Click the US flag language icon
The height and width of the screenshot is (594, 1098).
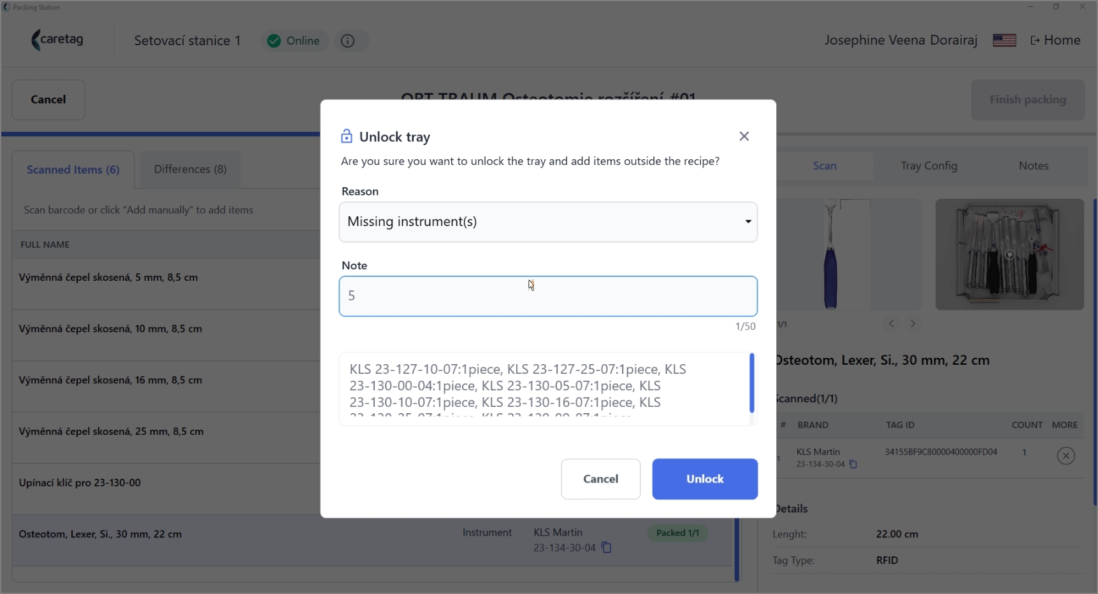coord(1004,40)
